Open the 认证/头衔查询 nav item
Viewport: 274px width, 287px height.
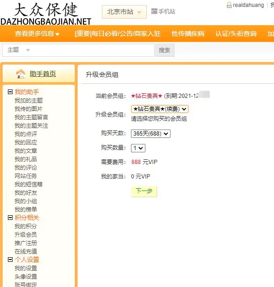(236, 34)
